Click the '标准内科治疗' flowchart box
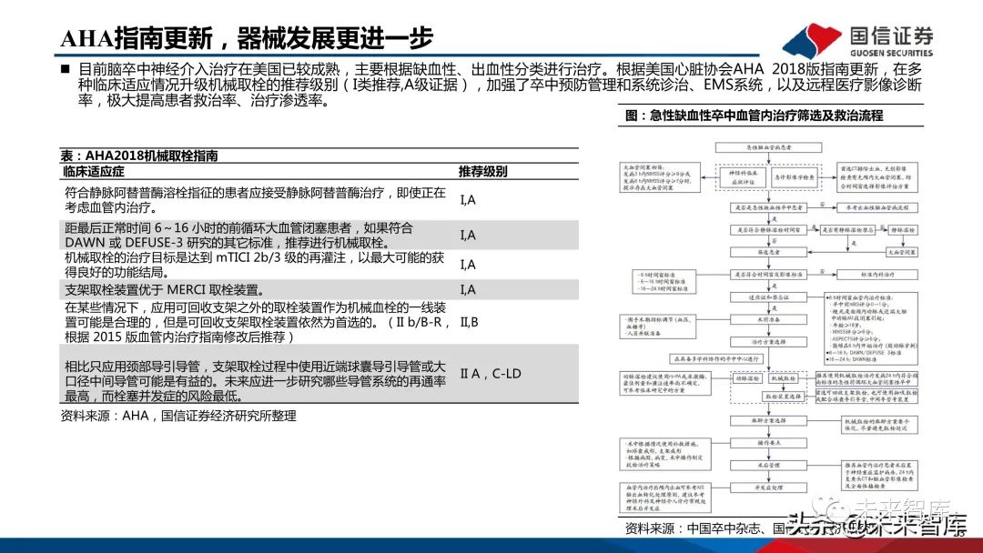The width and height of the screenshot is (983, 553). [x=877, y=275]
